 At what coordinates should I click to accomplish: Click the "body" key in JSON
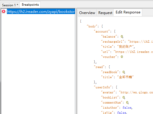92,26
